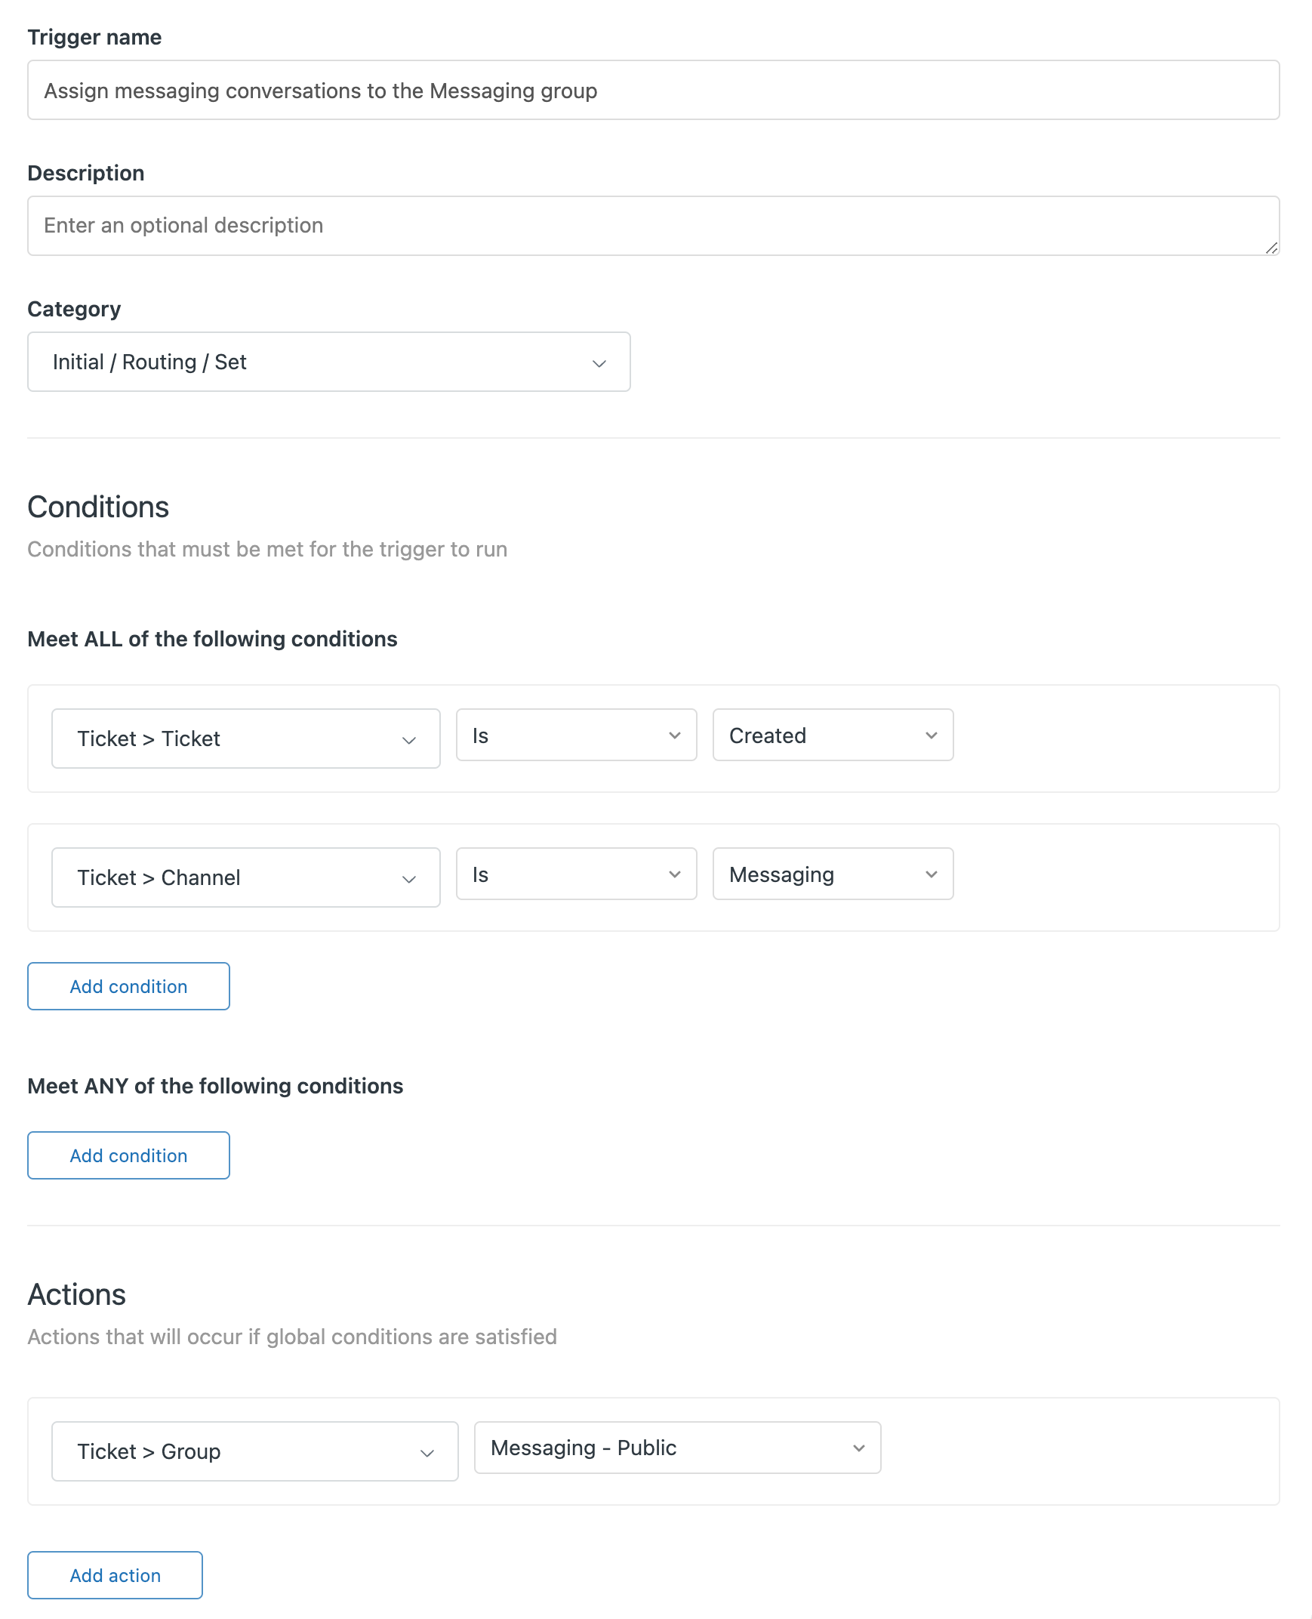Open the Category dropdown showing Initial / Routing / Set
Viewport: 1312px width, 1619px height.
[328, 361]
